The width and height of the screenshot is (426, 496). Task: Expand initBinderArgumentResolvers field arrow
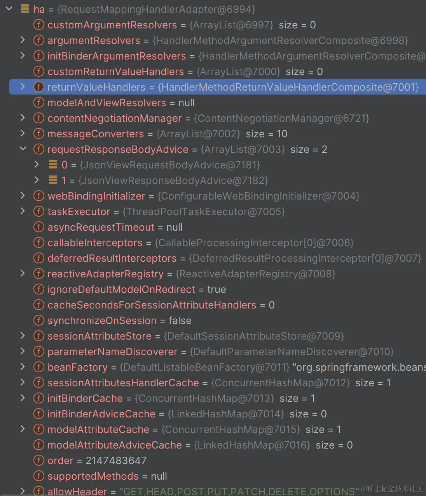[23, 55]
